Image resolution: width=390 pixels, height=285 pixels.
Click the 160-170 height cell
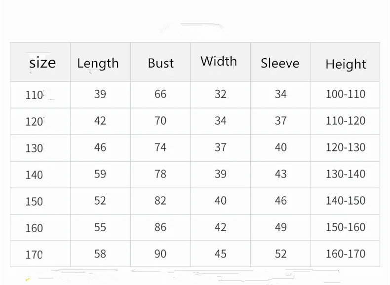pos(346,254)
